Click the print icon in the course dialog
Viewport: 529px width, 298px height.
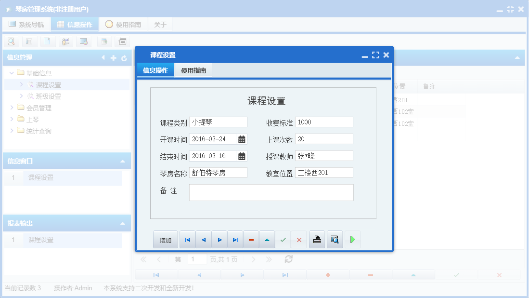[316, 239]
